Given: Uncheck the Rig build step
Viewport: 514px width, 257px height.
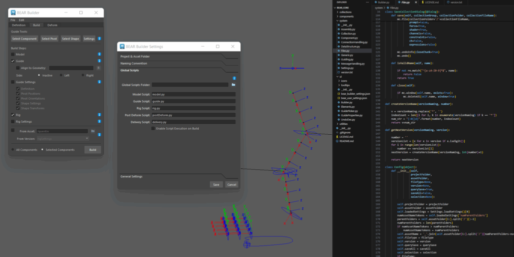Looking at the screenshot, I should [x=13, y=115].
